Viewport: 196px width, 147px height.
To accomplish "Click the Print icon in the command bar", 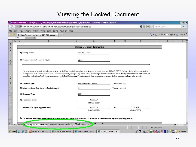I will pyautogui.click(x=162, y=35).
